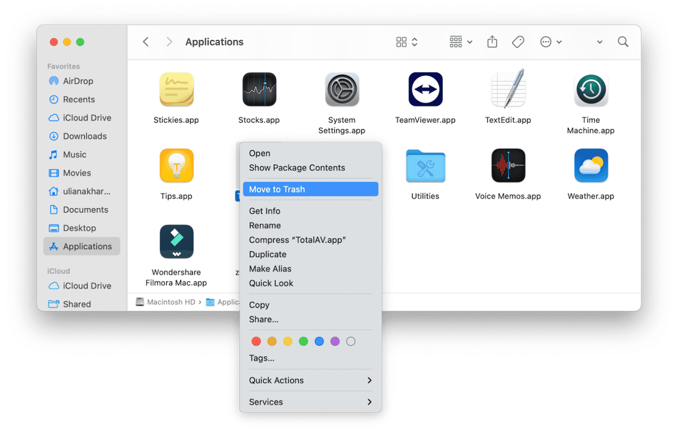Click the Edit Tags toolbar icon
The image size is (678, 430).
pyautogui.click(x=518, y=42)
